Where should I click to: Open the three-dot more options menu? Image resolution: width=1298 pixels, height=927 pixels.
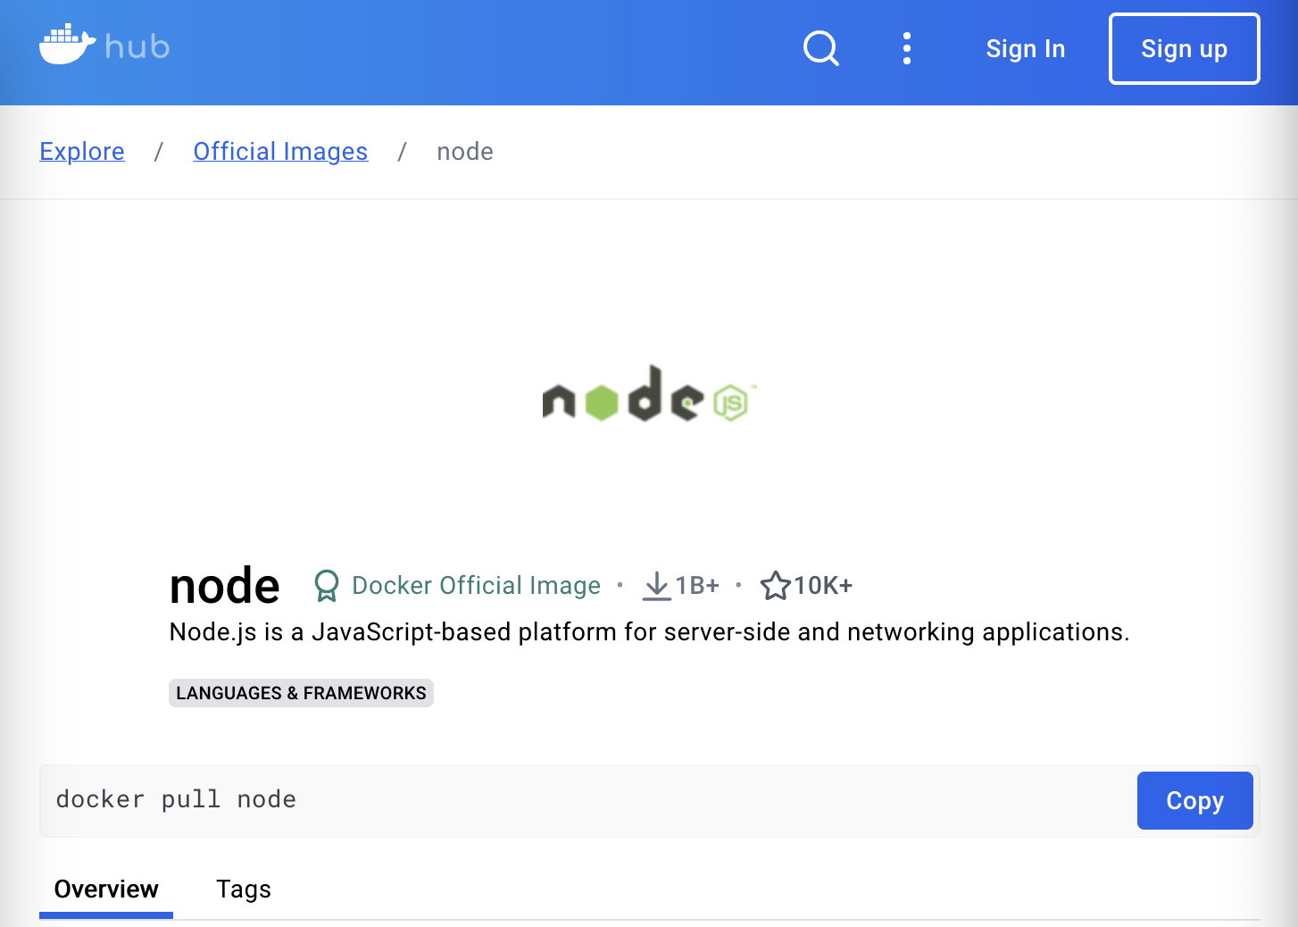coord(907,48)
